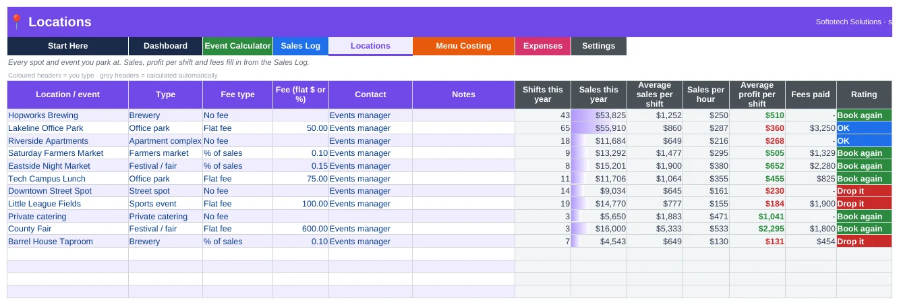Click the County Fair location cell
This screenshot has width=899, height=305.
pyautogui.click(x=67, y=229)
